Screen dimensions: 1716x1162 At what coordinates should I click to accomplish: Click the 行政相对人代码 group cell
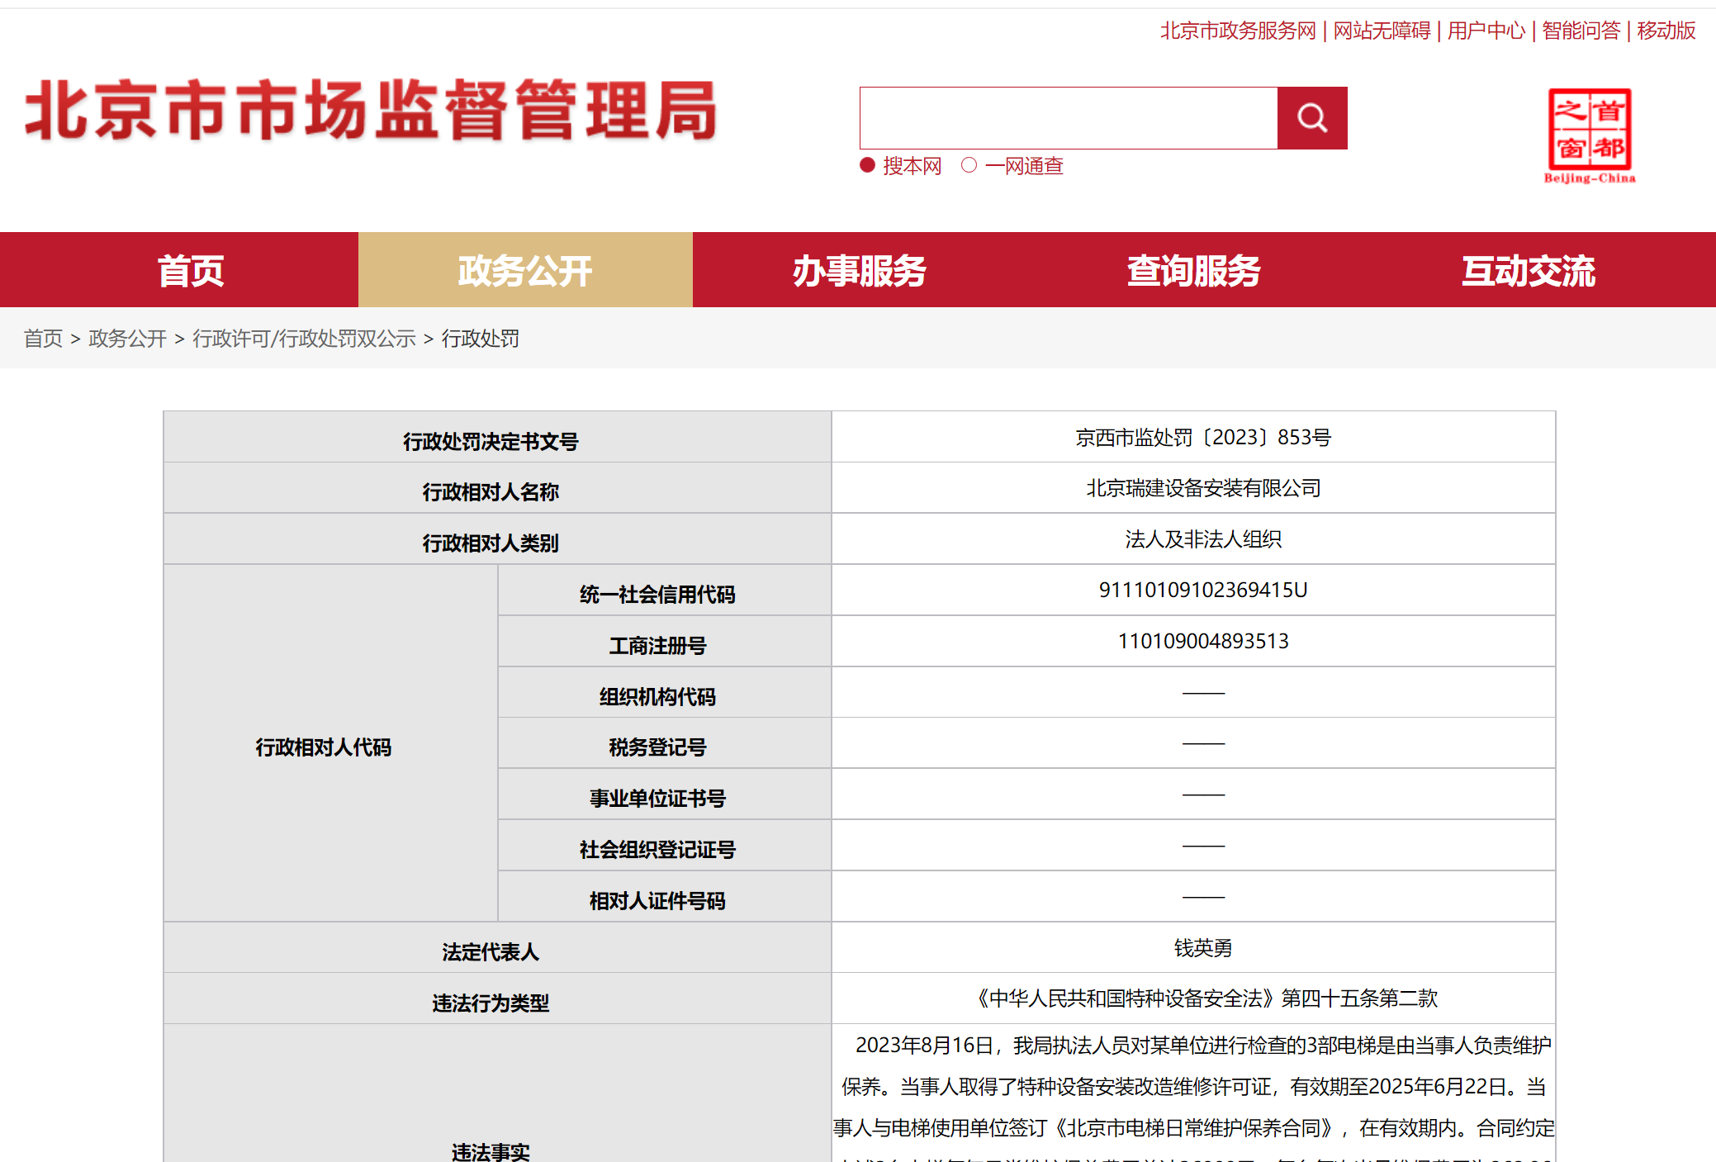(x=330, y=743)
